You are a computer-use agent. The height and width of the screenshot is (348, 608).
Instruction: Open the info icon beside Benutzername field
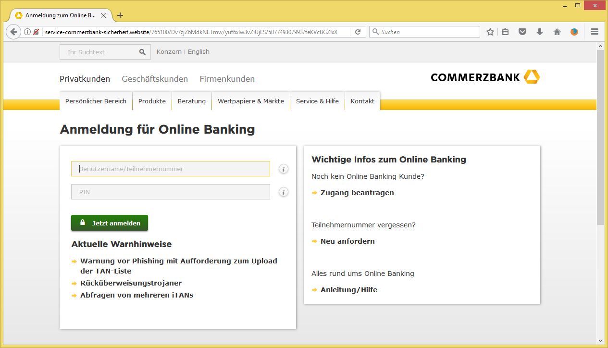[283, 169]
